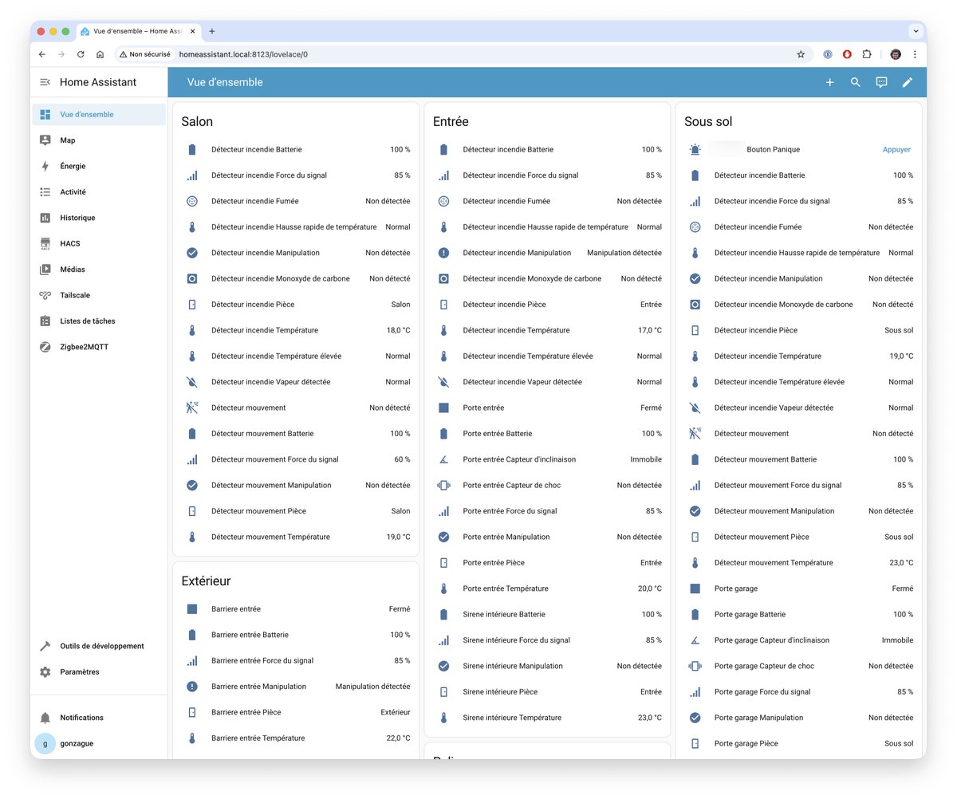Click the Salon card title
Screen dimensions: 957x799
click(x=197, y=122)
